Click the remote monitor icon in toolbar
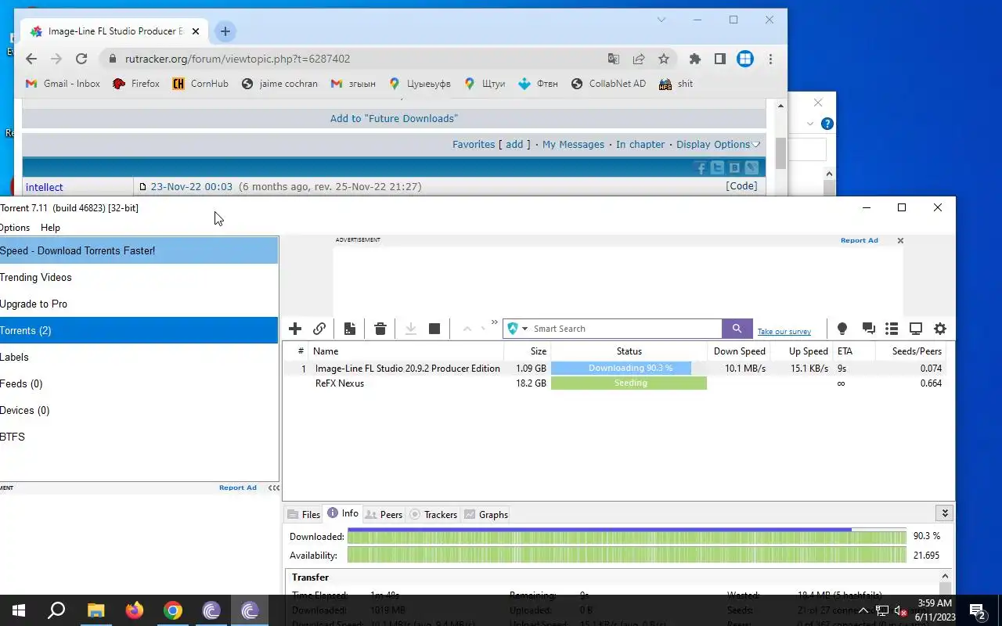This screenshot has width=1002, height=626. click(x=916, y=329)
